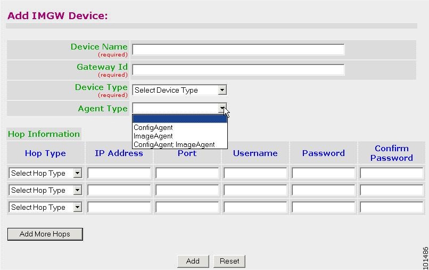429x270 pixels.
Task: Click the Add More Hops button
Action: pyautogui.click(x=45, y=234)
